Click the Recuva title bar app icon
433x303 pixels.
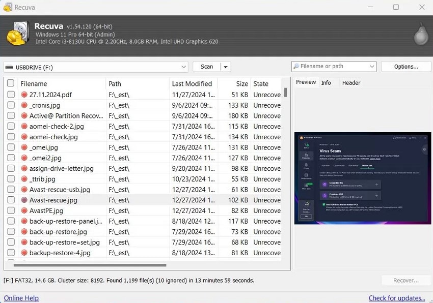click(8, 7)
